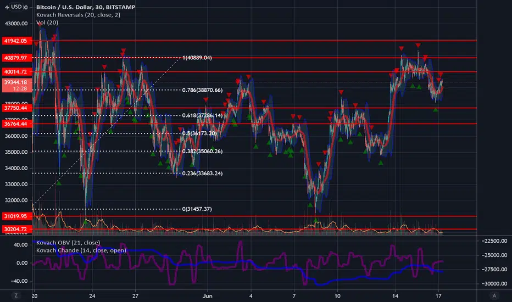512x302 pixels.
Task: Select the 40014.72 red price label
Action: click(17, 72)
